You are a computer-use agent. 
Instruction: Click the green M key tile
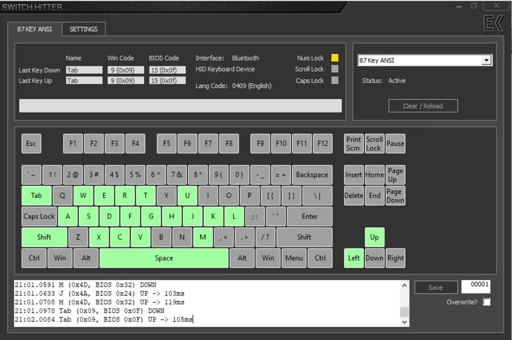[x=203, y=237]
